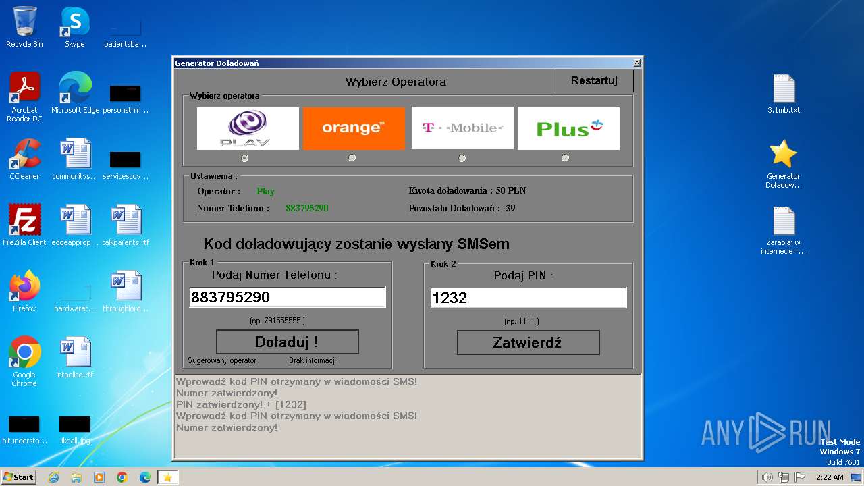Viewport: 864px width, 486px height.
Task: Open Action Center flag icon
Action: click(x=801, y=477)
